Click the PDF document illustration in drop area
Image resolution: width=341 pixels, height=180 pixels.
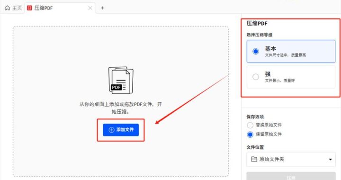[x=121, y=80]
